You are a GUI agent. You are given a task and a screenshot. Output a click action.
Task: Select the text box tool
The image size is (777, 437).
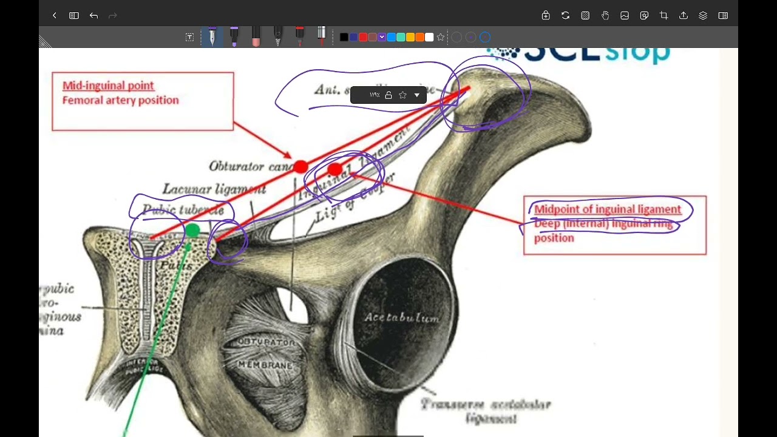[189, 38]
